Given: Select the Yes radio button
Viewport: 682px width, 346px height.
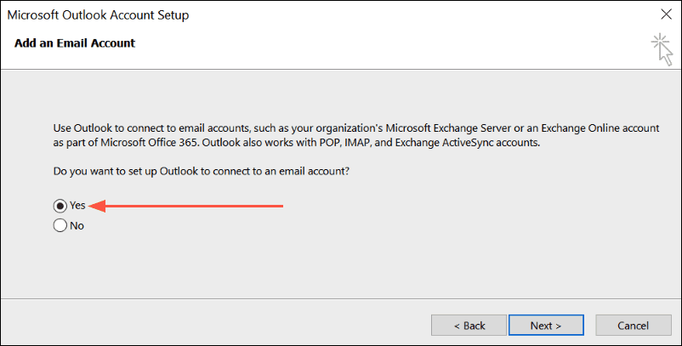Looking at the screenshot, I should (60, 206).
